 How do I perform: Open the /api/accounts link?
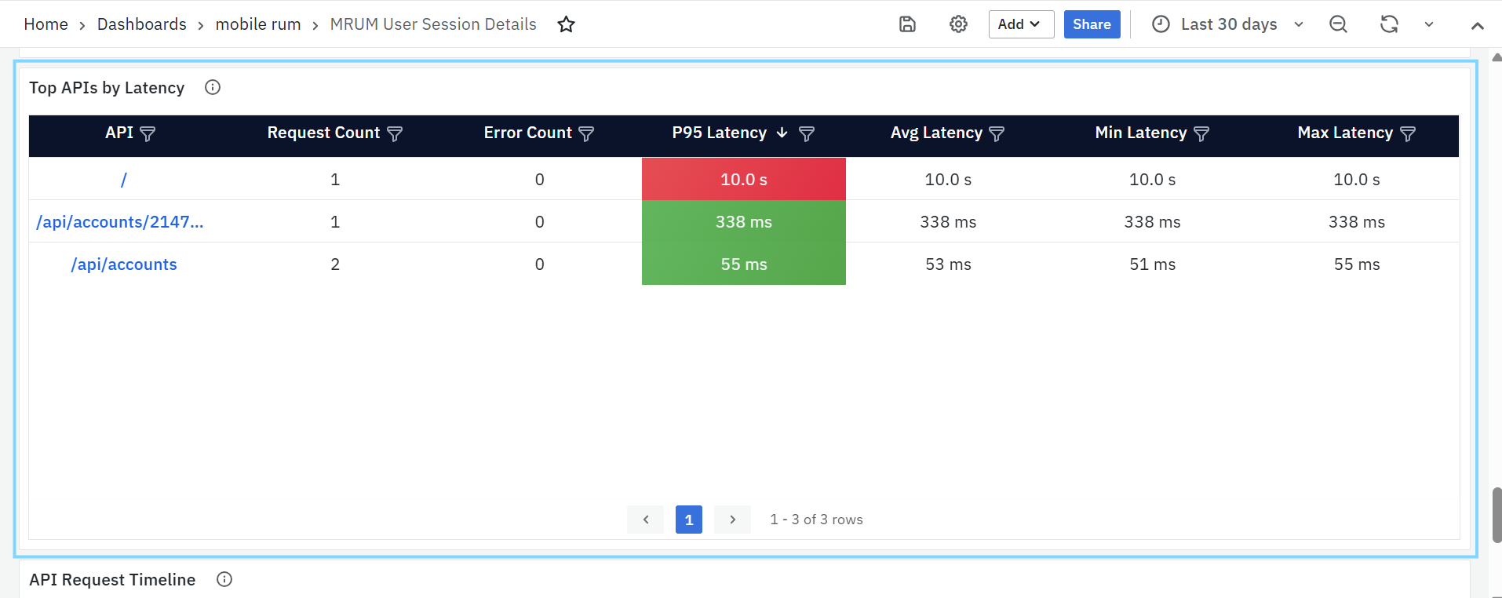click(x=124, y=264)
